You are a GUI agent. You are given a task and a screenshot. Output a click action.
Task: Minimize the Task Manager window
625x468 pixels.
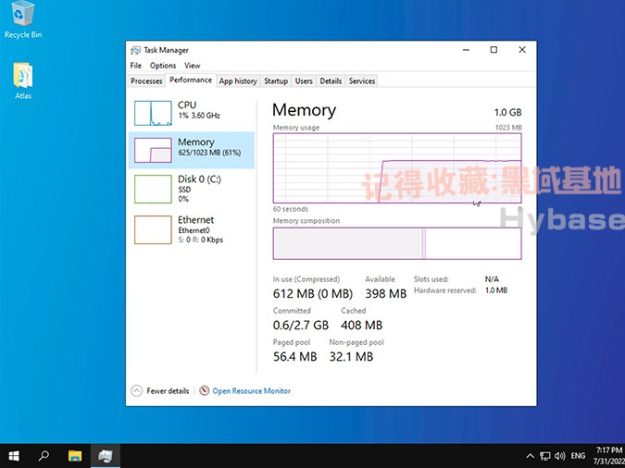pos(466,50)
